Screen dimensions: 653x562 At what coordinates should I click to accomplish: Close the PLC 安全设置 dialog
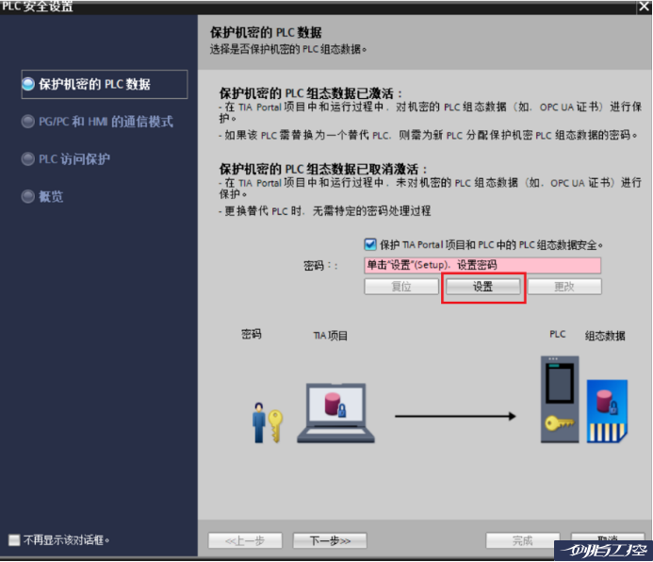(x=643, y=8)
